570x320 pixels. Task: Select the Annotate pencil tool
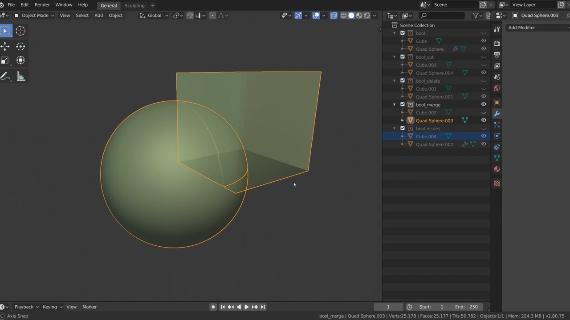(5, 76)
